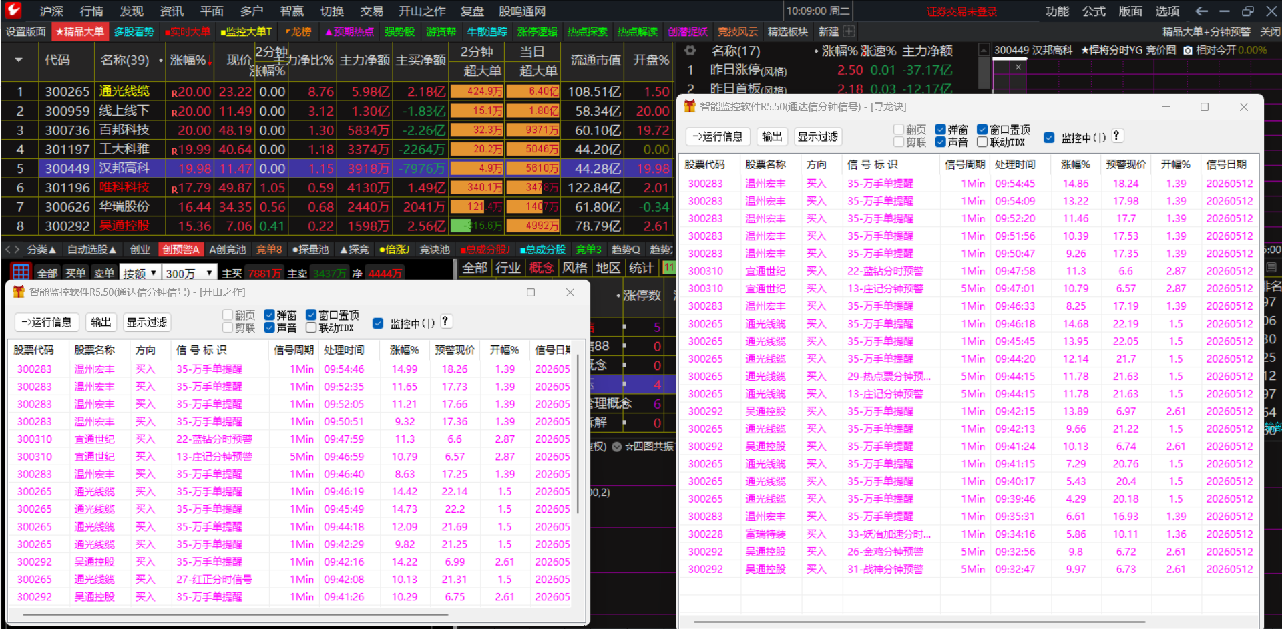Click horizontal scrollbar in 开山之作 window
1282x629 pixels.
(235, 614)
